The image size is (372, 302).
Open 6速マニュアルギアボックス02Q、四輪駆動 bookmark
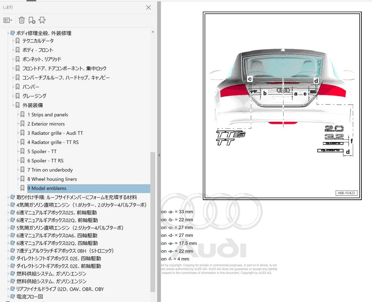[57, 243]
